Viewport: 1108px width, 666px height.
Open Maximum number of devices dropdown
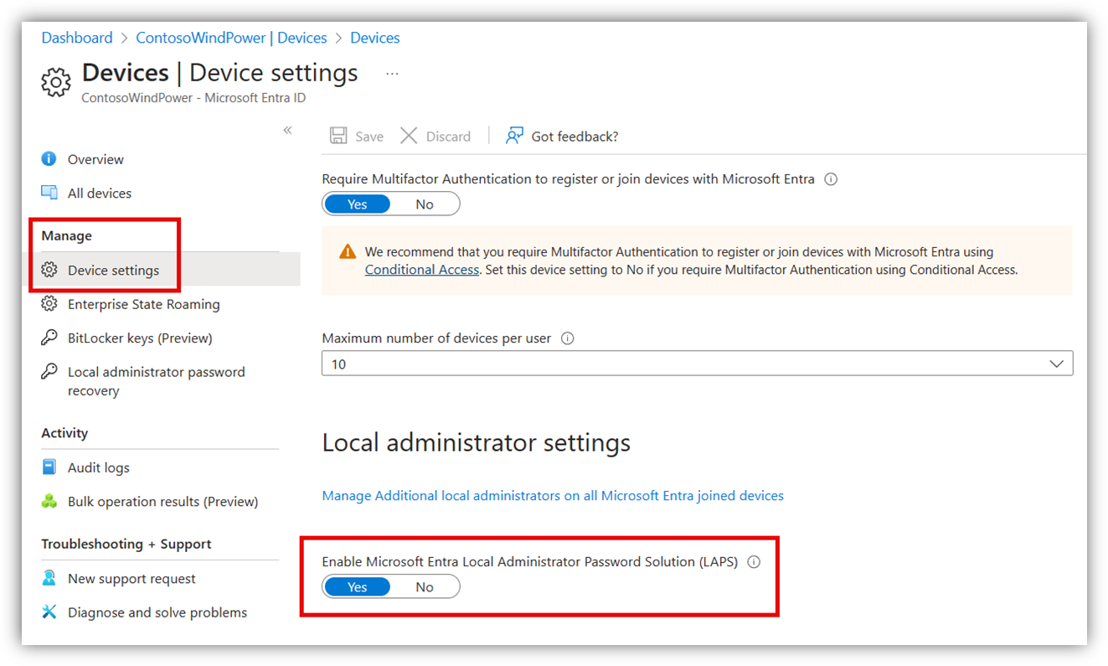1057,364
